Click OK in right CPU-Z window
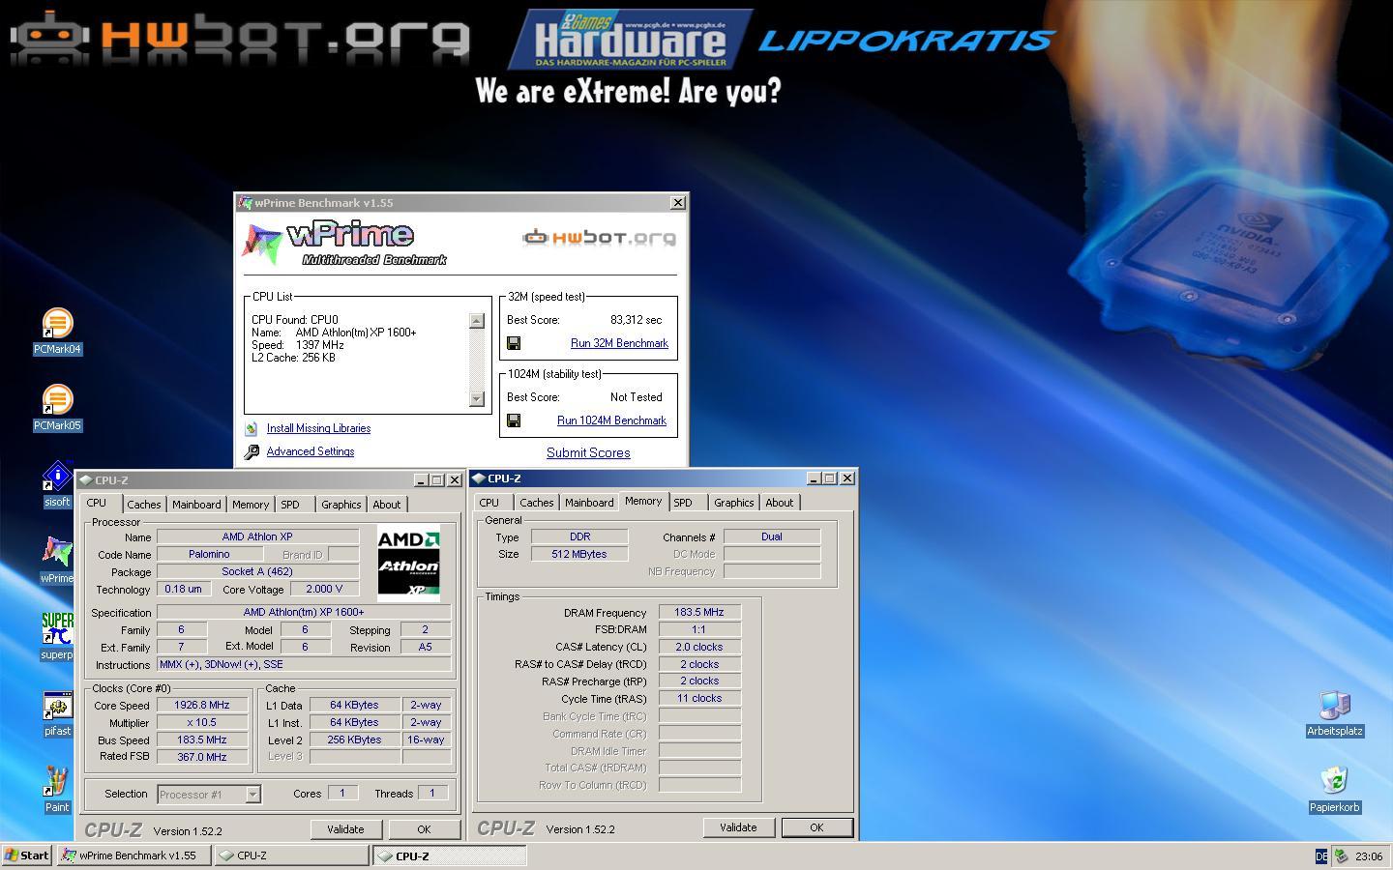The height and width of the screenshot is (870, 1393). click(x=816, y=827)
